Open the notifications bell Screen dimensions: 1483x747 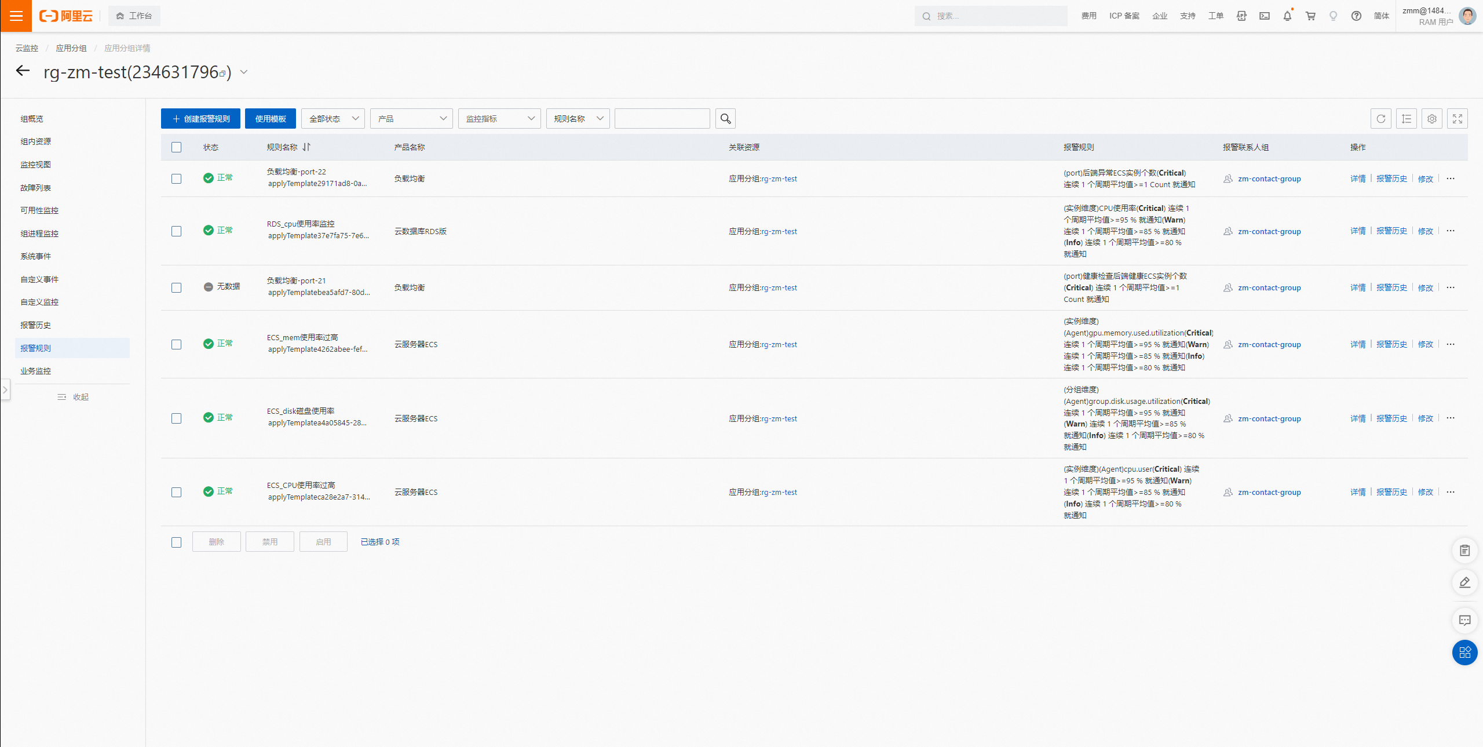coord(1287,16)
